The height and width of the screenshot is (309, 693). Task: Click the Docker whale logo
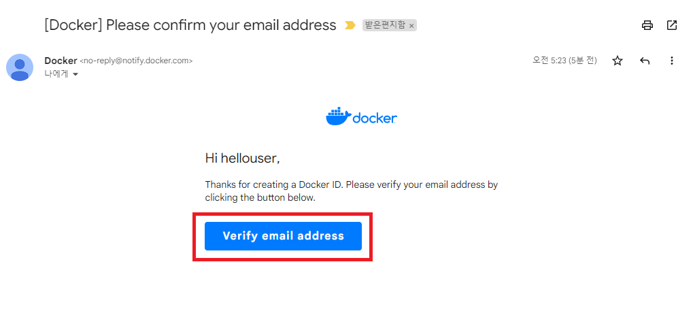[x=337, y=116]
